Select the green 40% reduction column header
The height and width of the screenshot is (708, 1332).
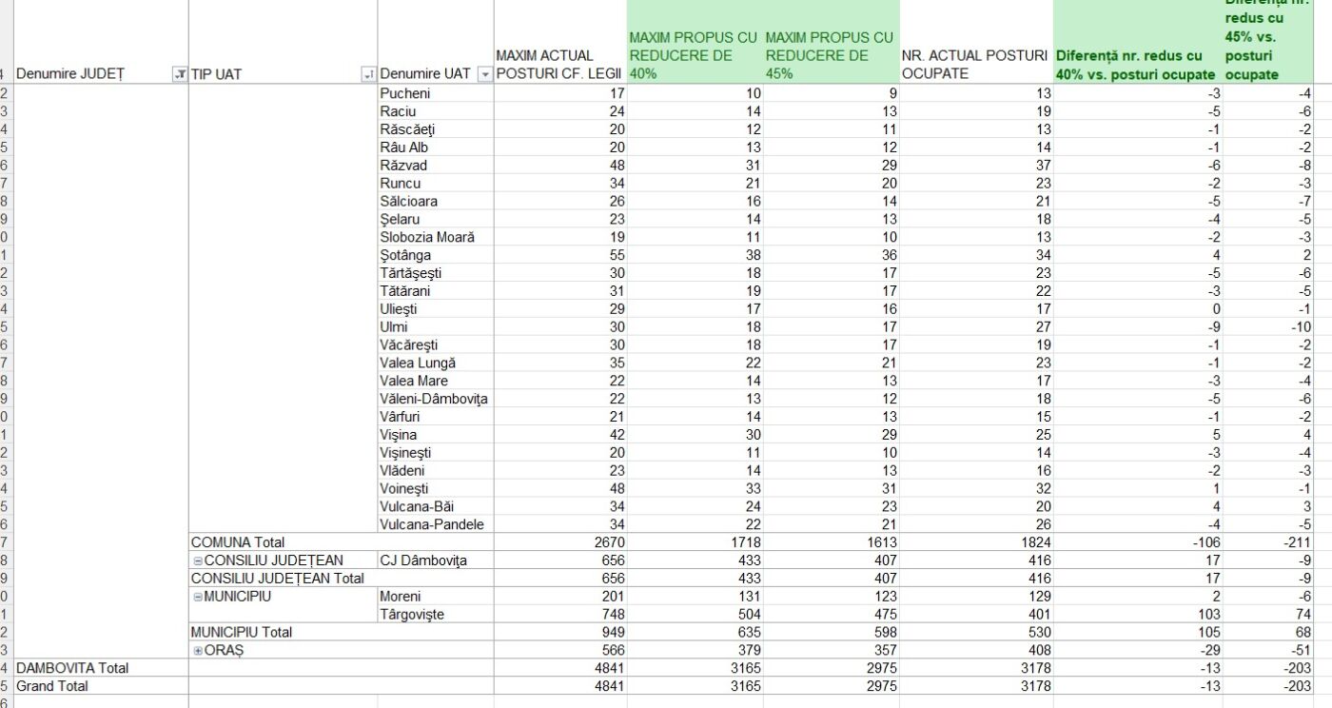coord(695,55)
